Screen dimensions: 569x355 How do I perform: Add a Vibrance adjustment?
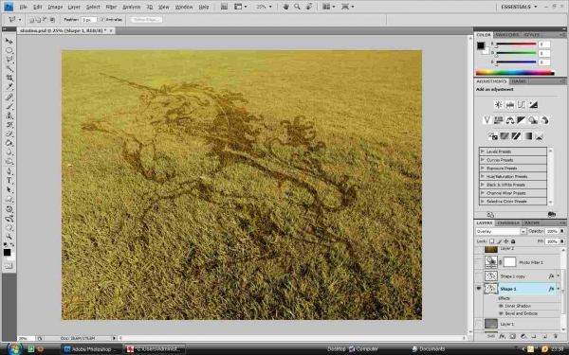486,120
